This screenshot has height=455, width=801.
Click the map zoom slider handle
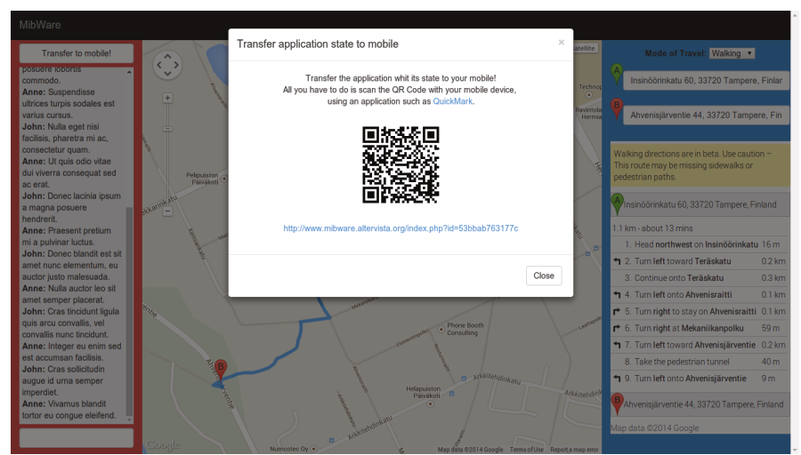tap(167, 130)
